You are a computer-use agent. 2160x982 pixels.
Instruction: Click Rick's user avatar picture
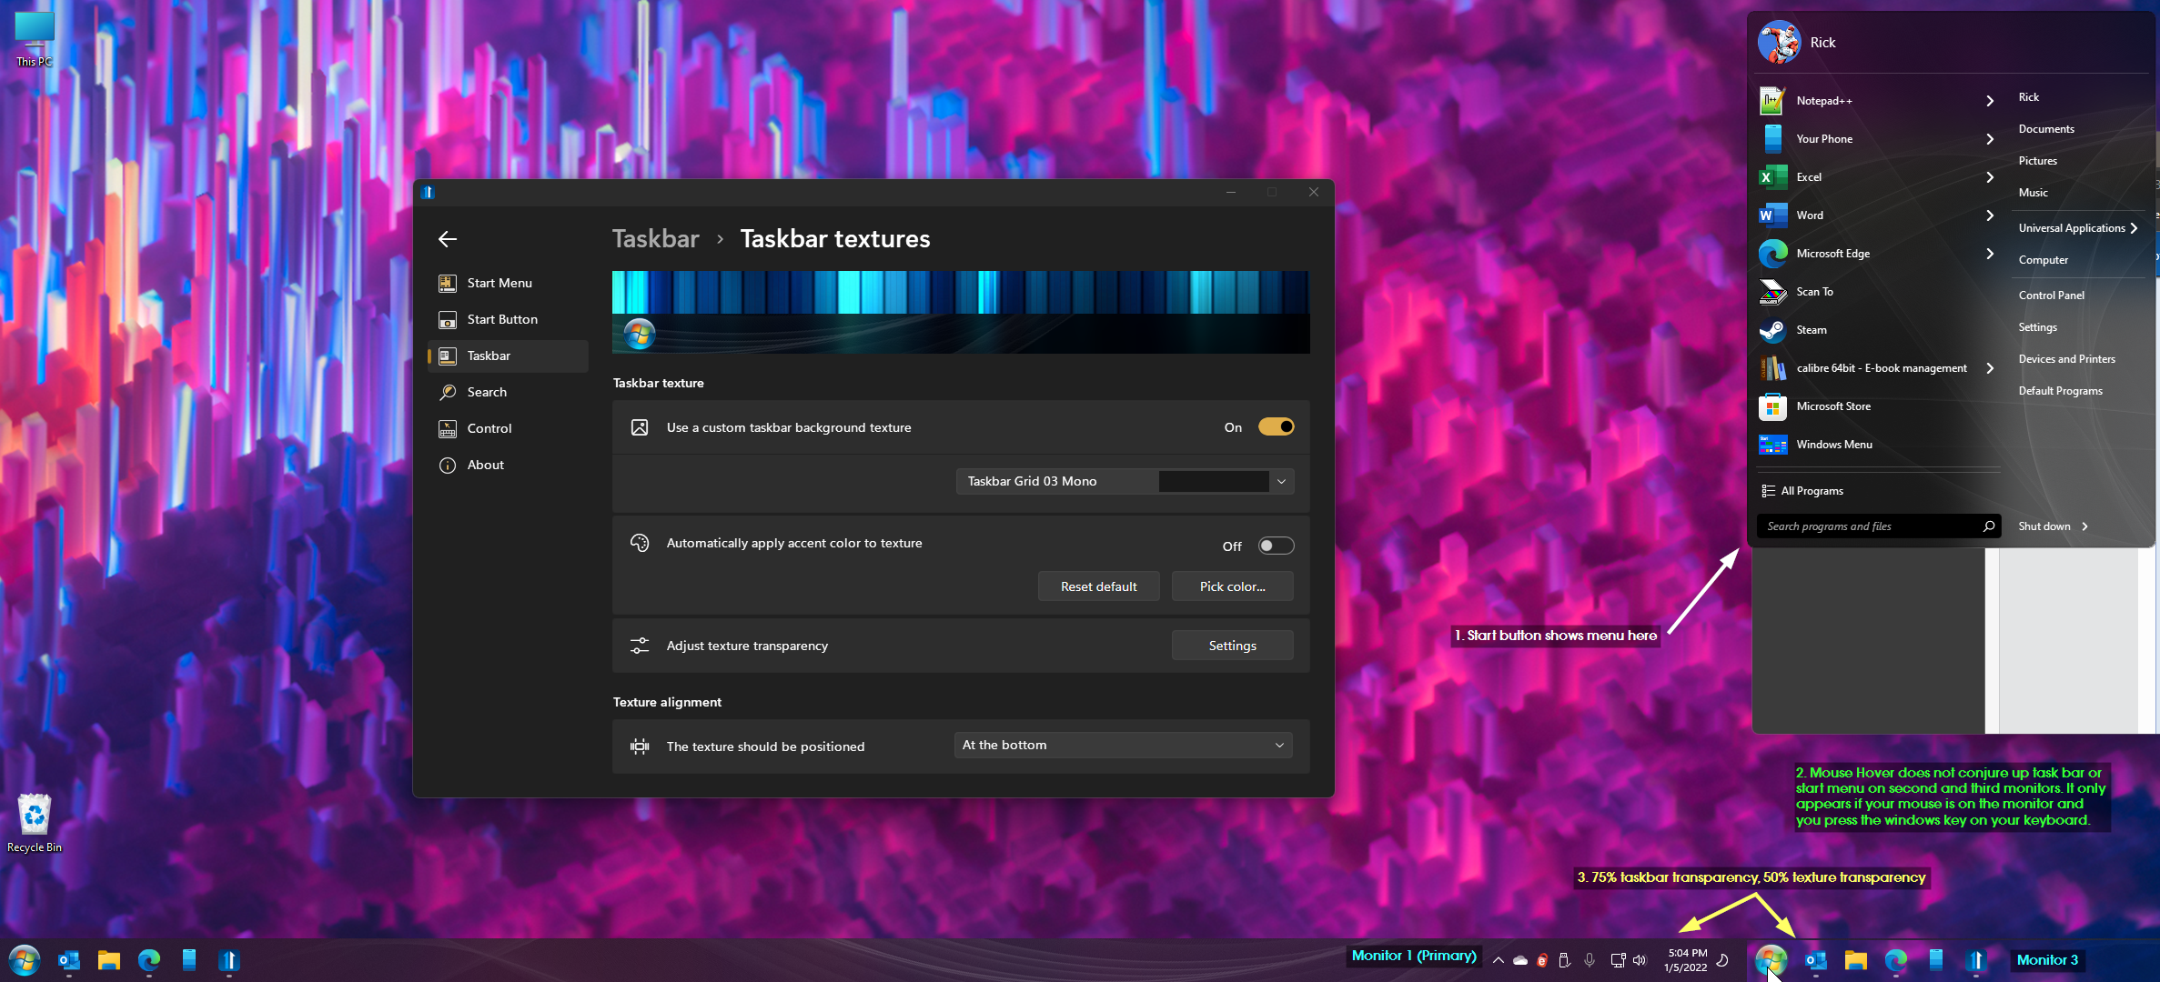(x=1779, y=43)
